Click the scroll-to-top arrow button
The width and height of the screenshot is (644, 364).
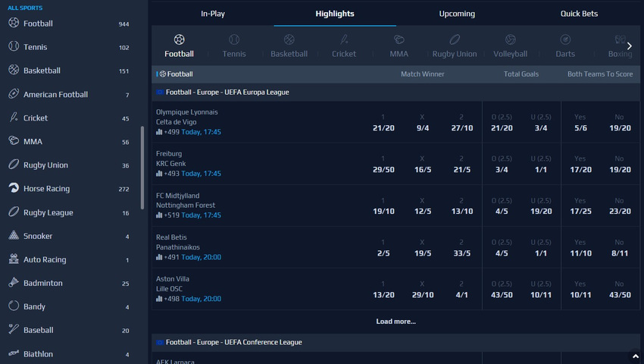[636, 356]
